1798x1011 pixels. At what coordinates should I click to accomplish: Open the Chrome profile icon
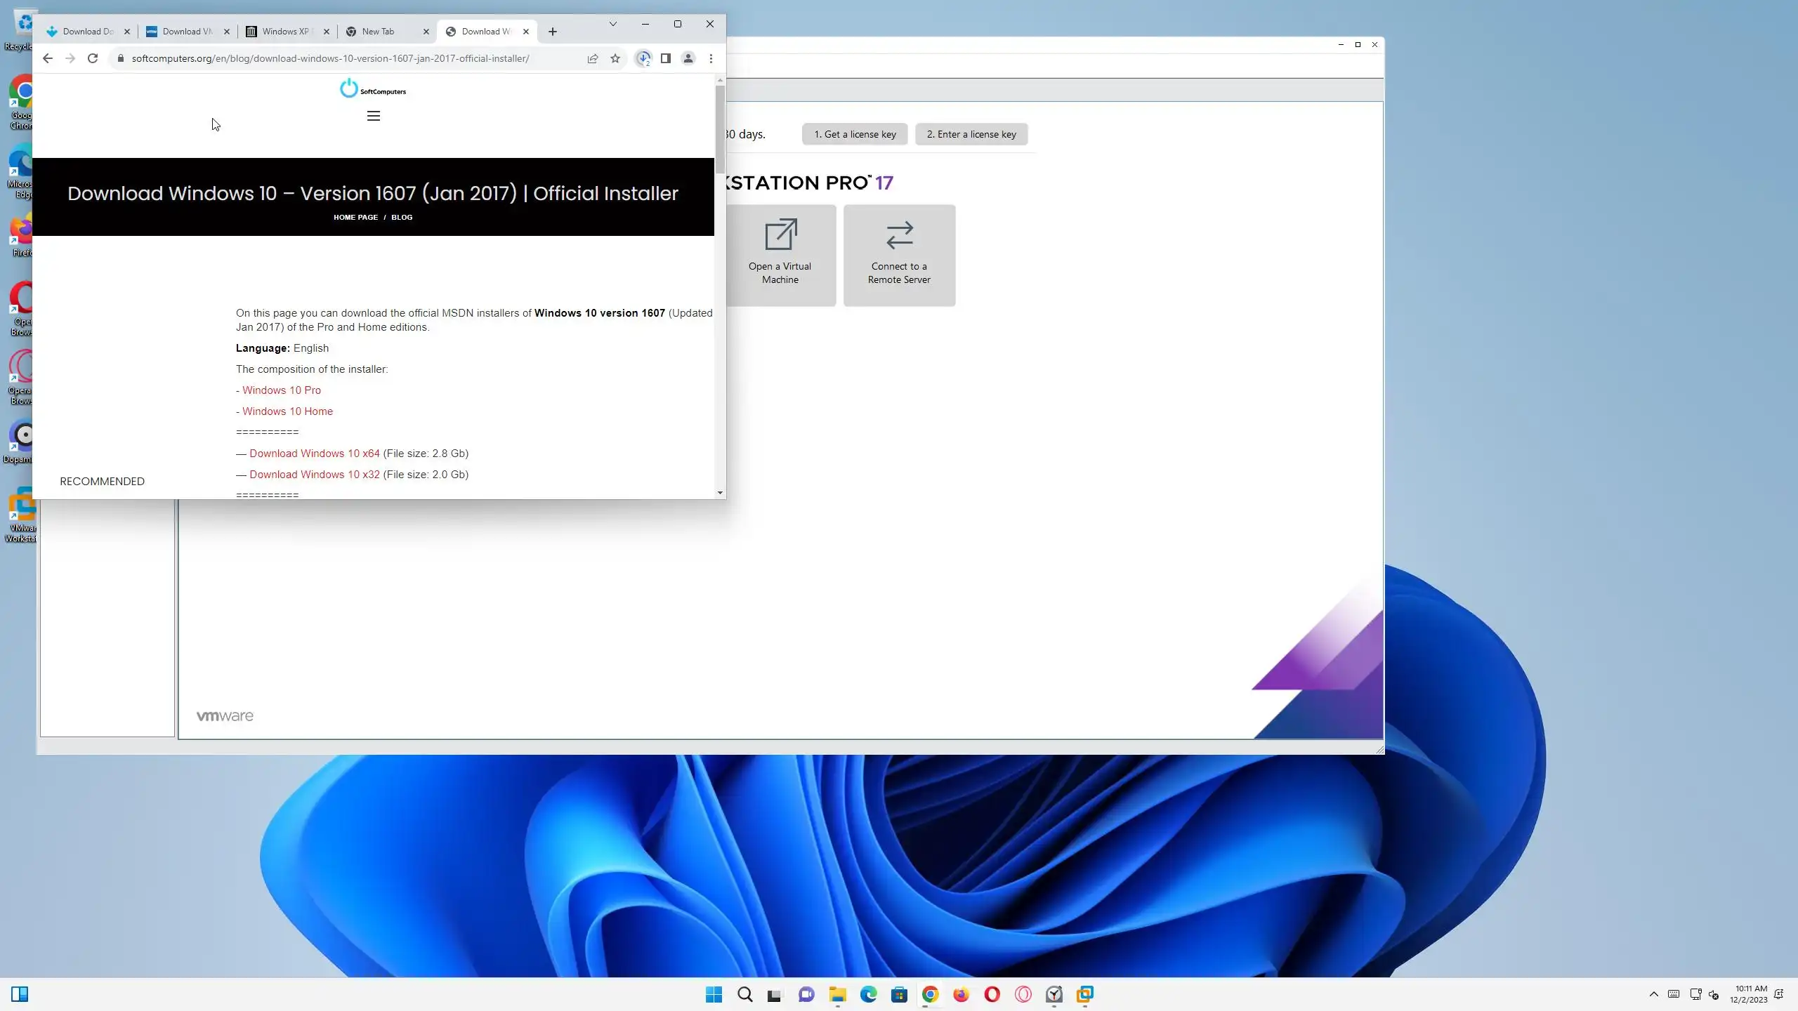[688, 58]
